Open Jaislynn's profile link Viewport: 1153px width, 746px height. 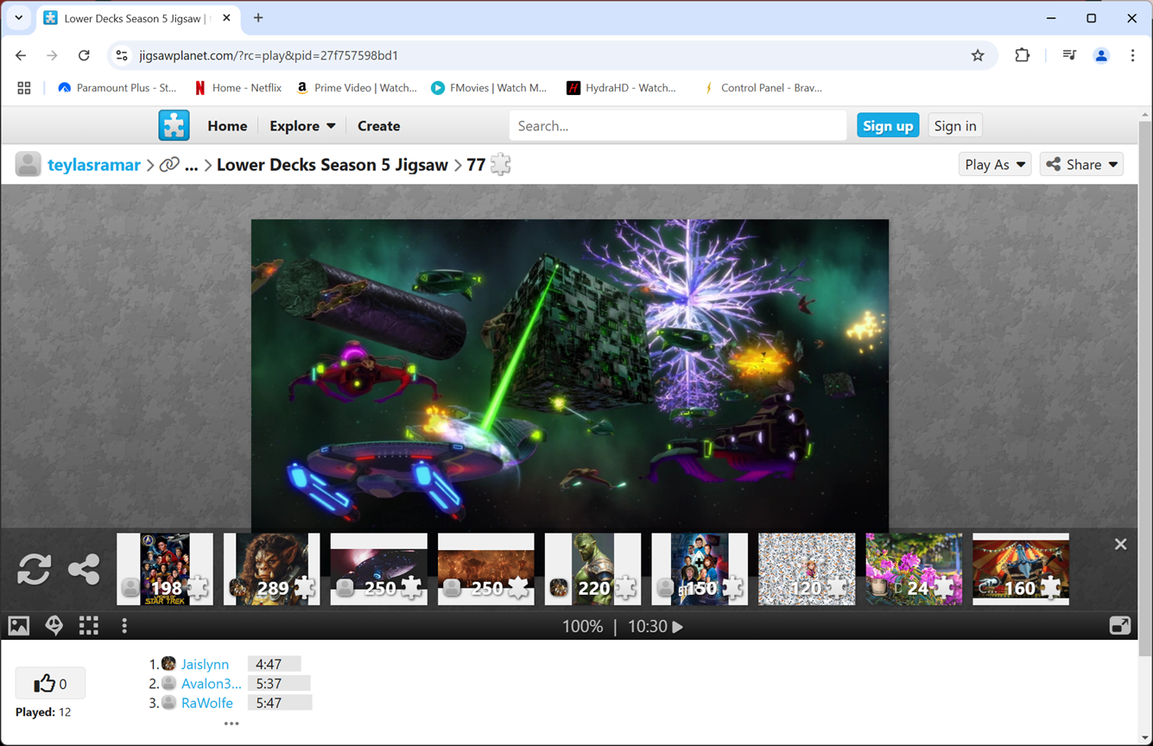[x=205, y=664]
